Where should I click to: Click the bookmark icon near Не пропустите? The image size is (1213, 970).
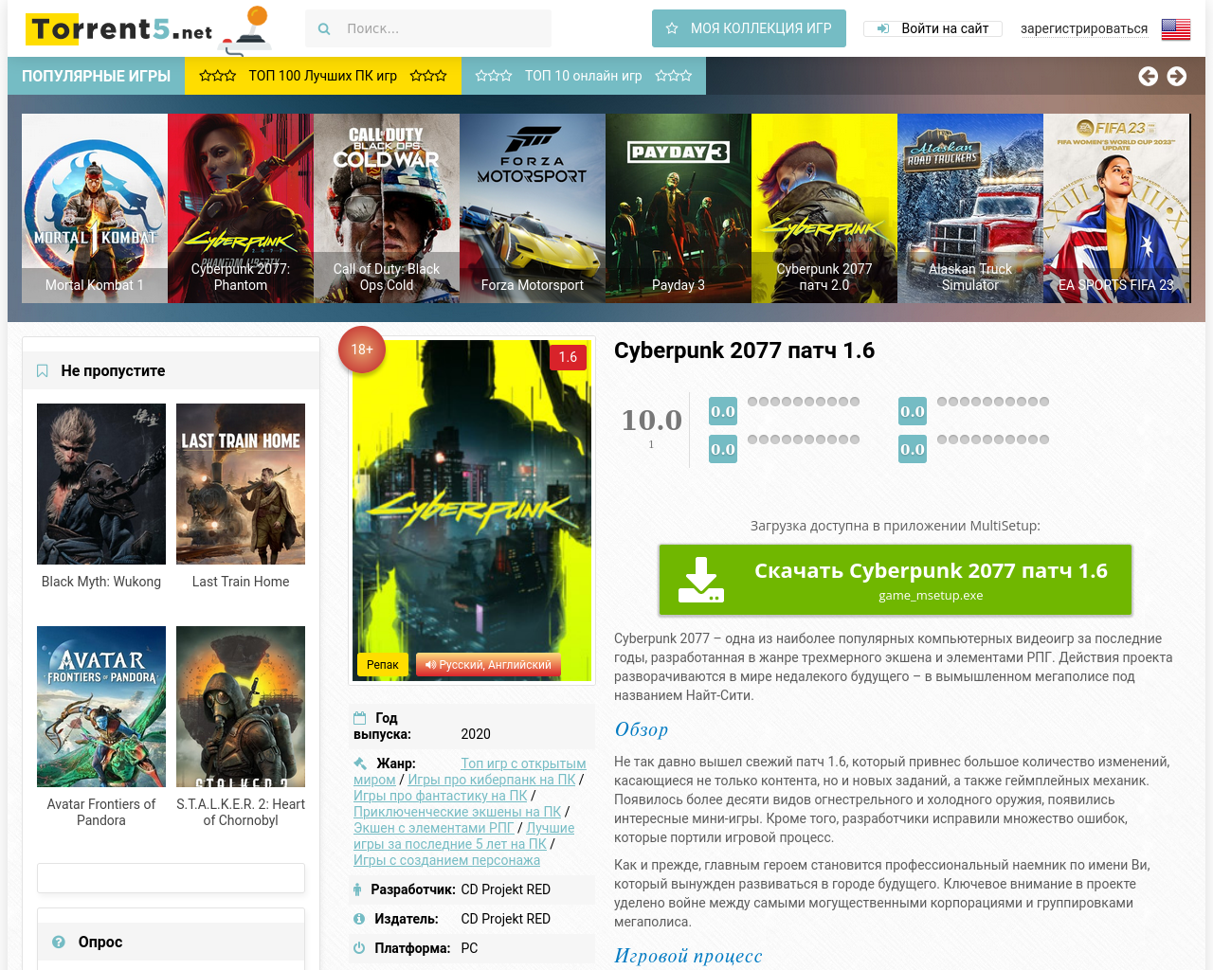pos(43,371)
